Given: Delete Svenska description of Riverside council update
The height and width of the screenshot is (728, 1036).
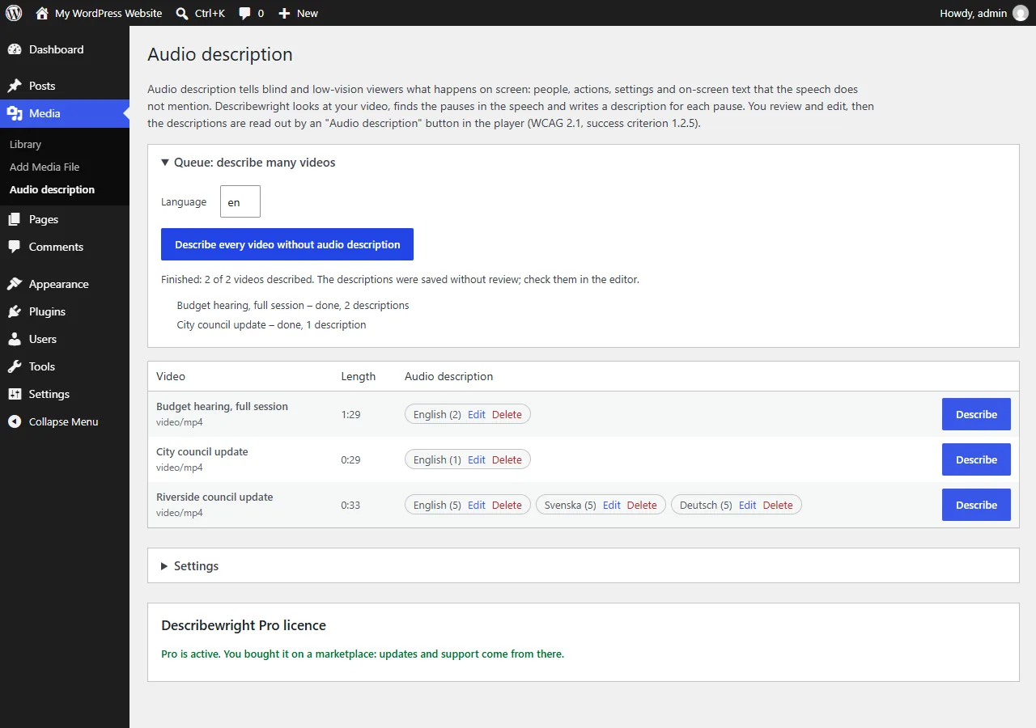Looking at the screenshot, I should click(642, 505).
